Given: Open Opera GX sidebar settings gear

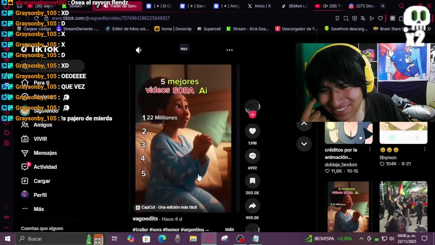Looking at the screenshot, I should click(x=6, y=143).
